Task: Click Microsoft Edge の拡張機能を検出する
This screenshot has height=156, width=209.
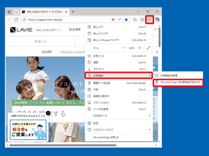Action: pos(178,82)
